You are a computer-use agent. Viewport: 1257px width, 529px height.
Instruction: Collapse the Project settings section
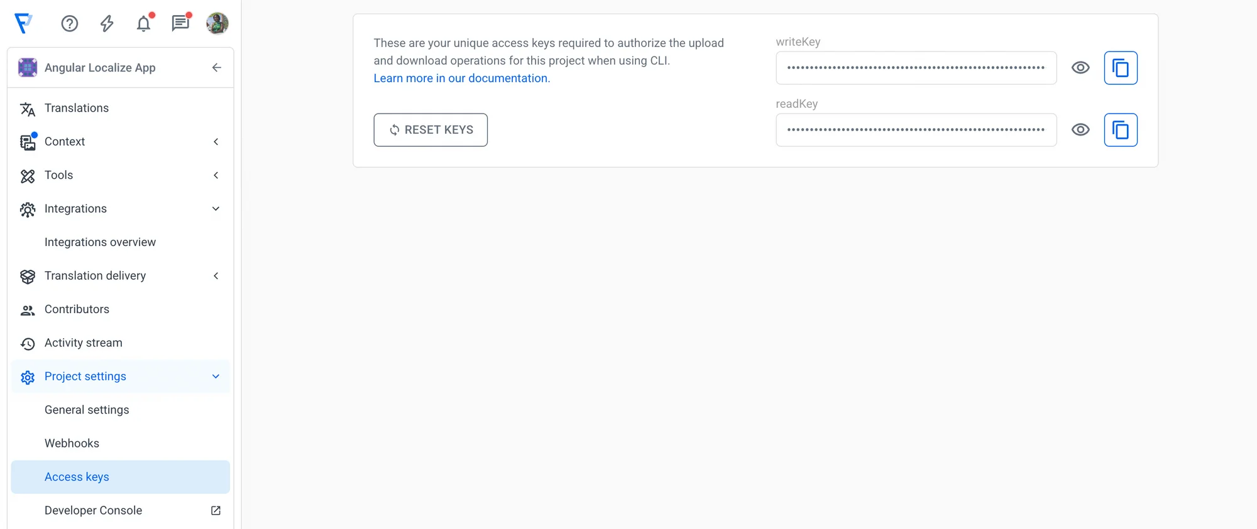(216, 377)
